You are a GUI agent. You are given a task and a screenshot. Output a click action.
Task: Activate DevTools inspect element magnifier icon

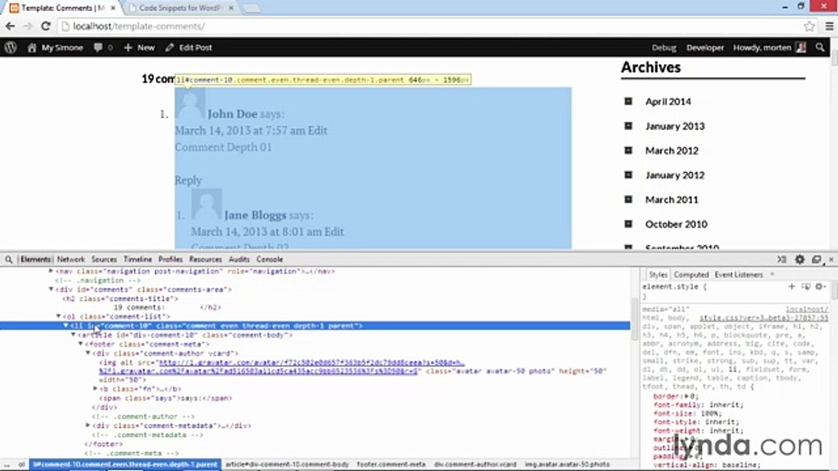point(9,259)
